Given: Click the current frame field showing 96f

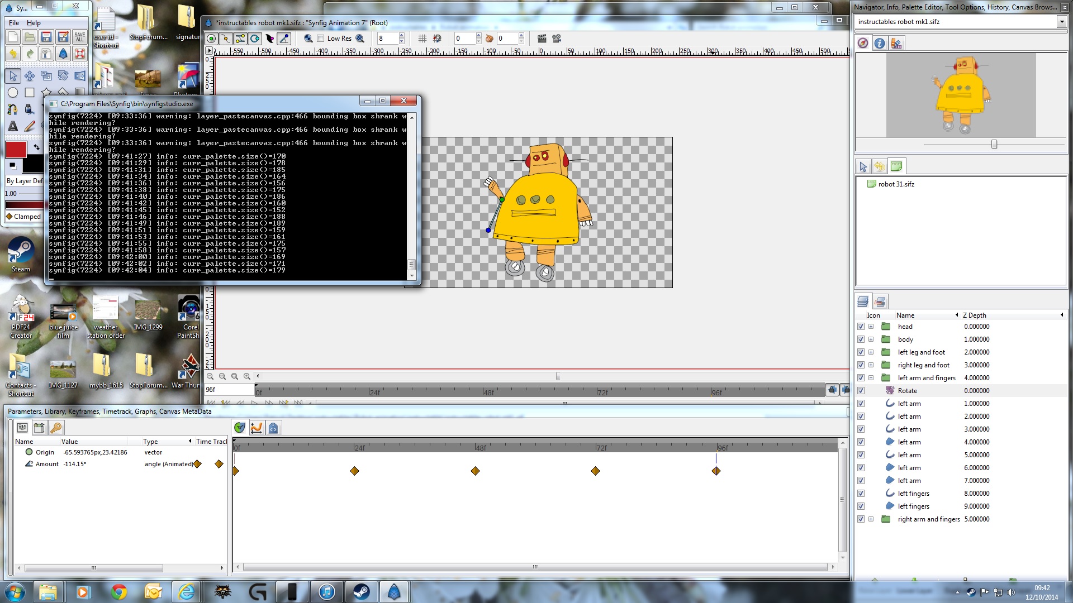Looking at the screenshot, I should [x=230, y=390].
